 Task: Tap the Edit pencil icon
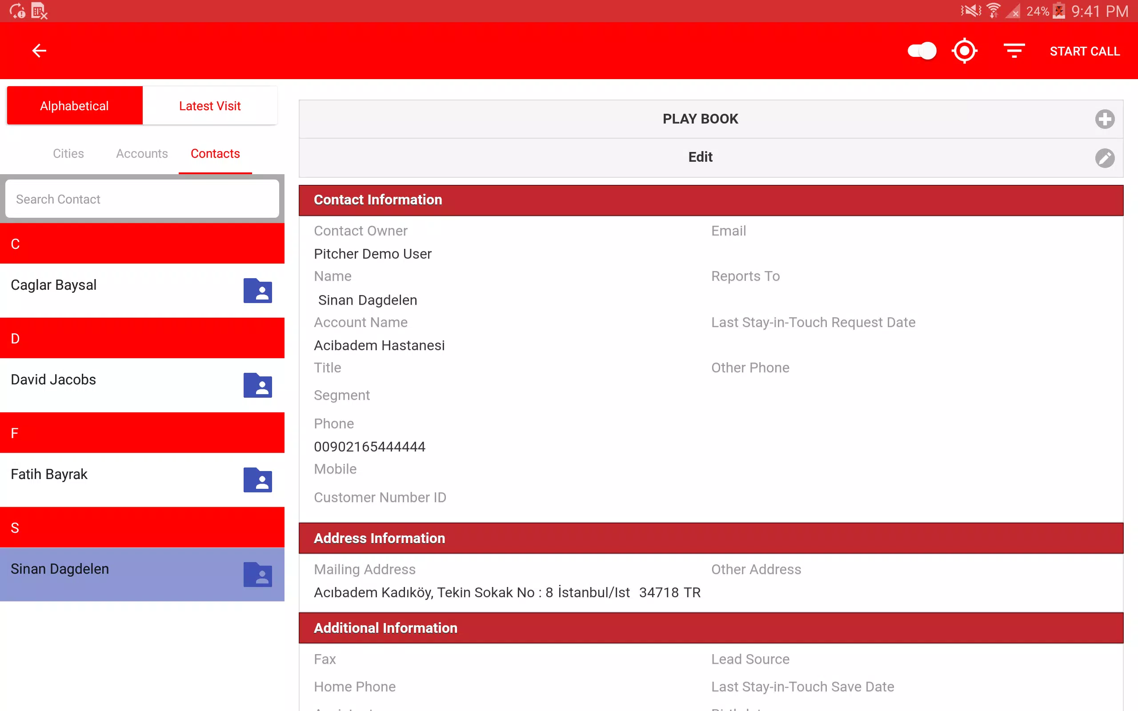coord(1105,158)
